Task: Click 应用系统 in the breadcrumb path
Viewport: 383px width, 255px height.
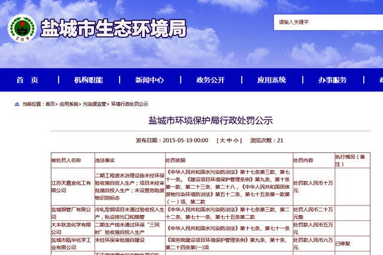Action: [68, 104]
